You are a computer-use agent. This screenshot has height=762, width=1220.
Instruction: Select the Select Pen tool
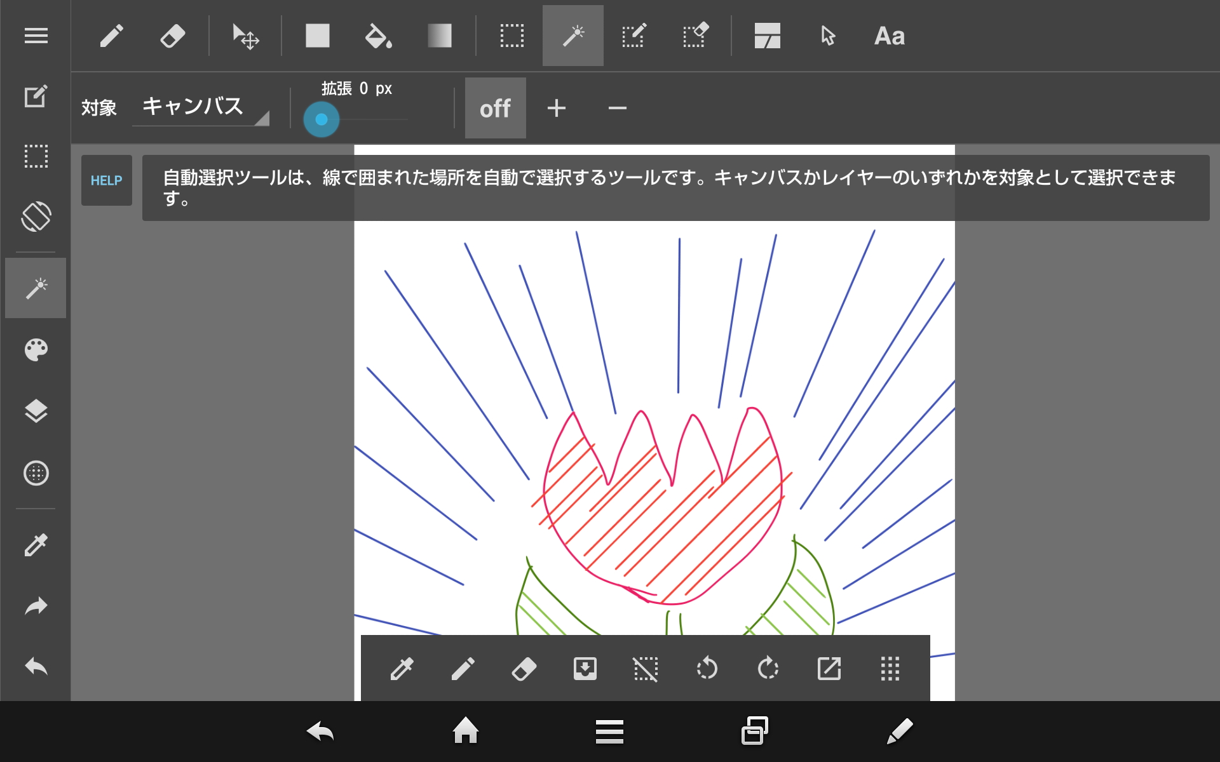(x=634, y=36)
